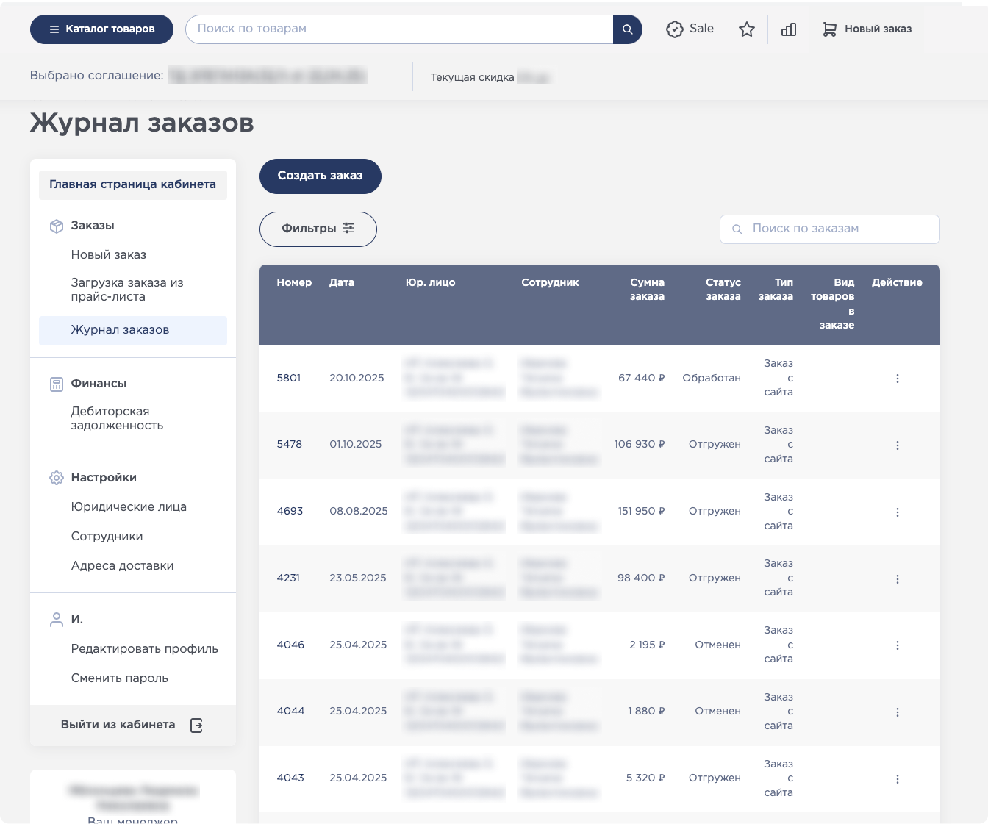Open comparison via the bar chart icon
This screenshot has height=824, width=988.
click(x=789, y=29)
